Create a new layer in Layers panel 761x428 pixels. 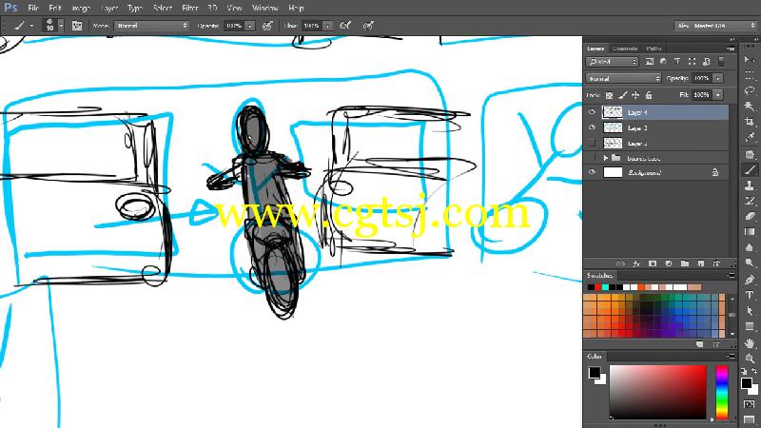(x=700, y=263)
